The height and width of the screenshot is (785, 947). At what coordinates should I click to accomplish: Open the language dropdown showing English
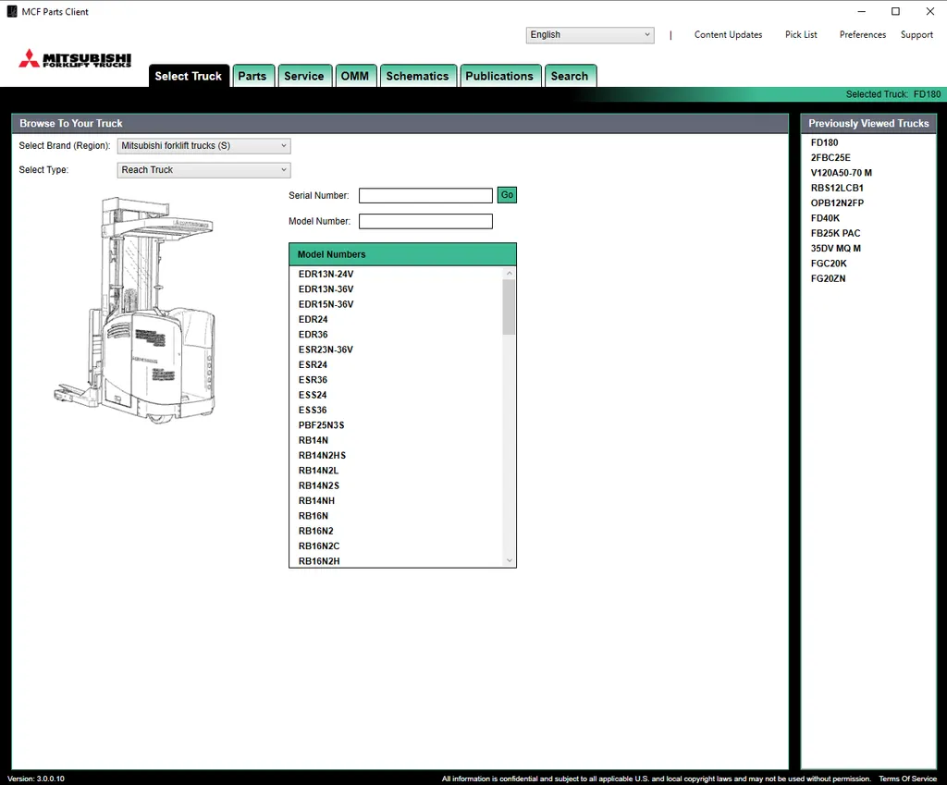point(589,35)
